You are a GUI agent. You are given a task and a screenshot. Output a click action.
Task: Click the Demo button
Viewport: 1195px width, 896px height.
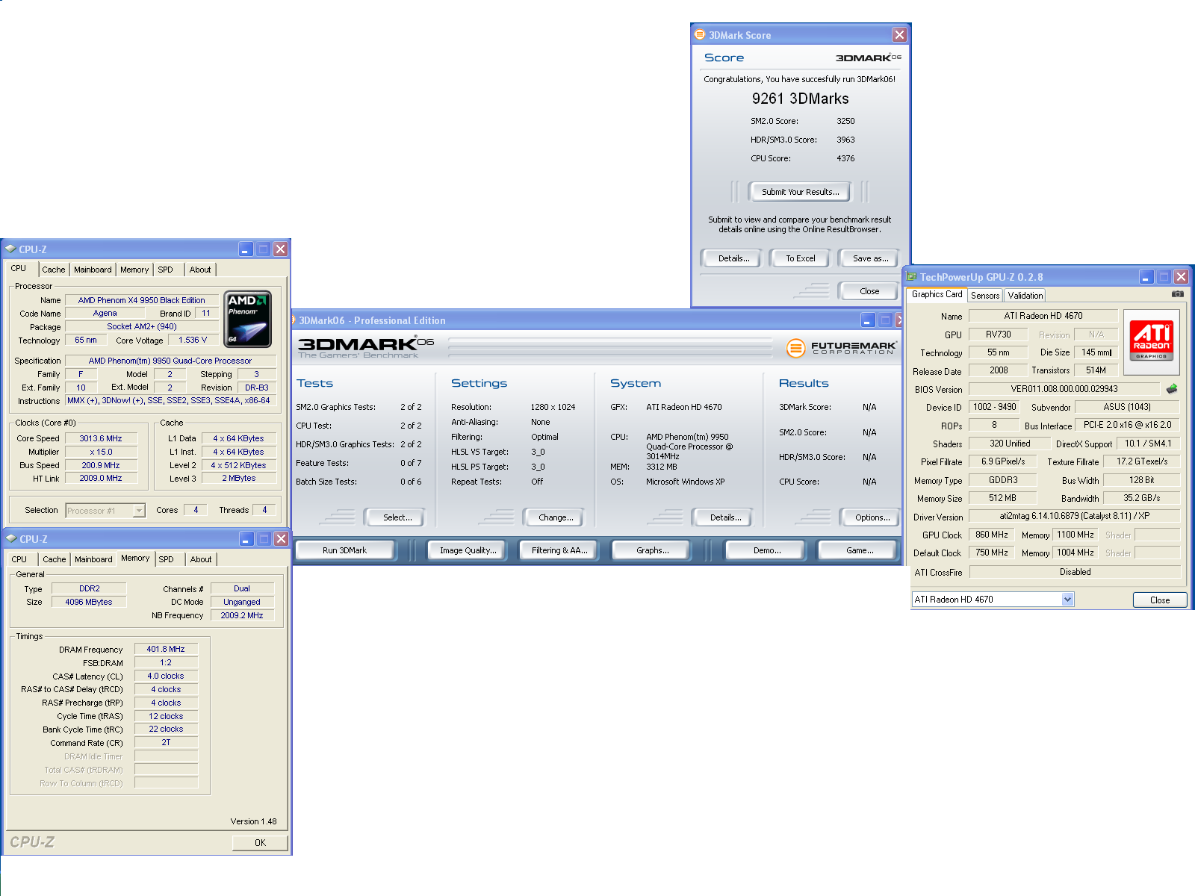766,550
